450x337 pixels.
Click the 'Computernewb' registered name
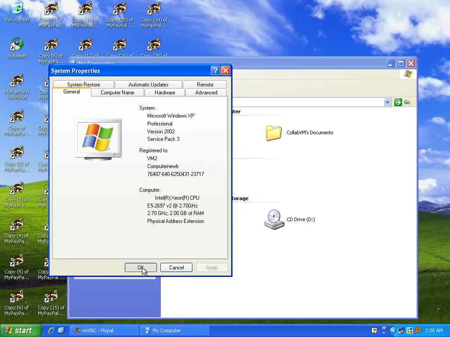(163, 166)
